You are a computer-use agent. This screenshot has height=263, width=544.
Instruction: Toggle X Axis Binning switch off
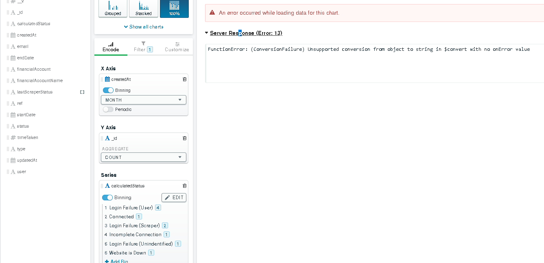pyautogui.click(x=108, y=90)
